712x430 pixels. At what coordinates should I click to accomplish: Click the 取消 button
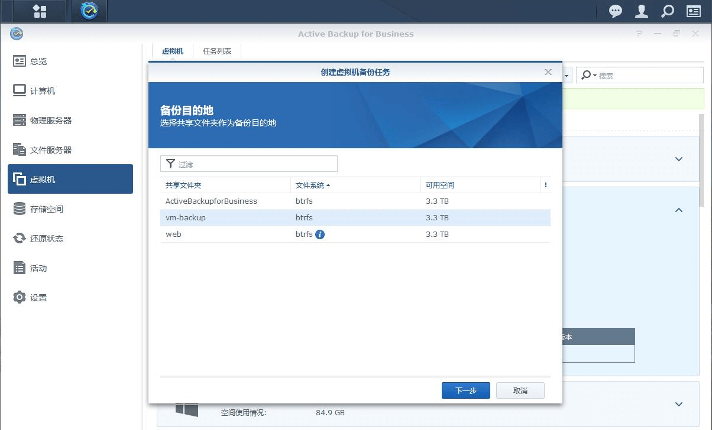pos(520,390)
